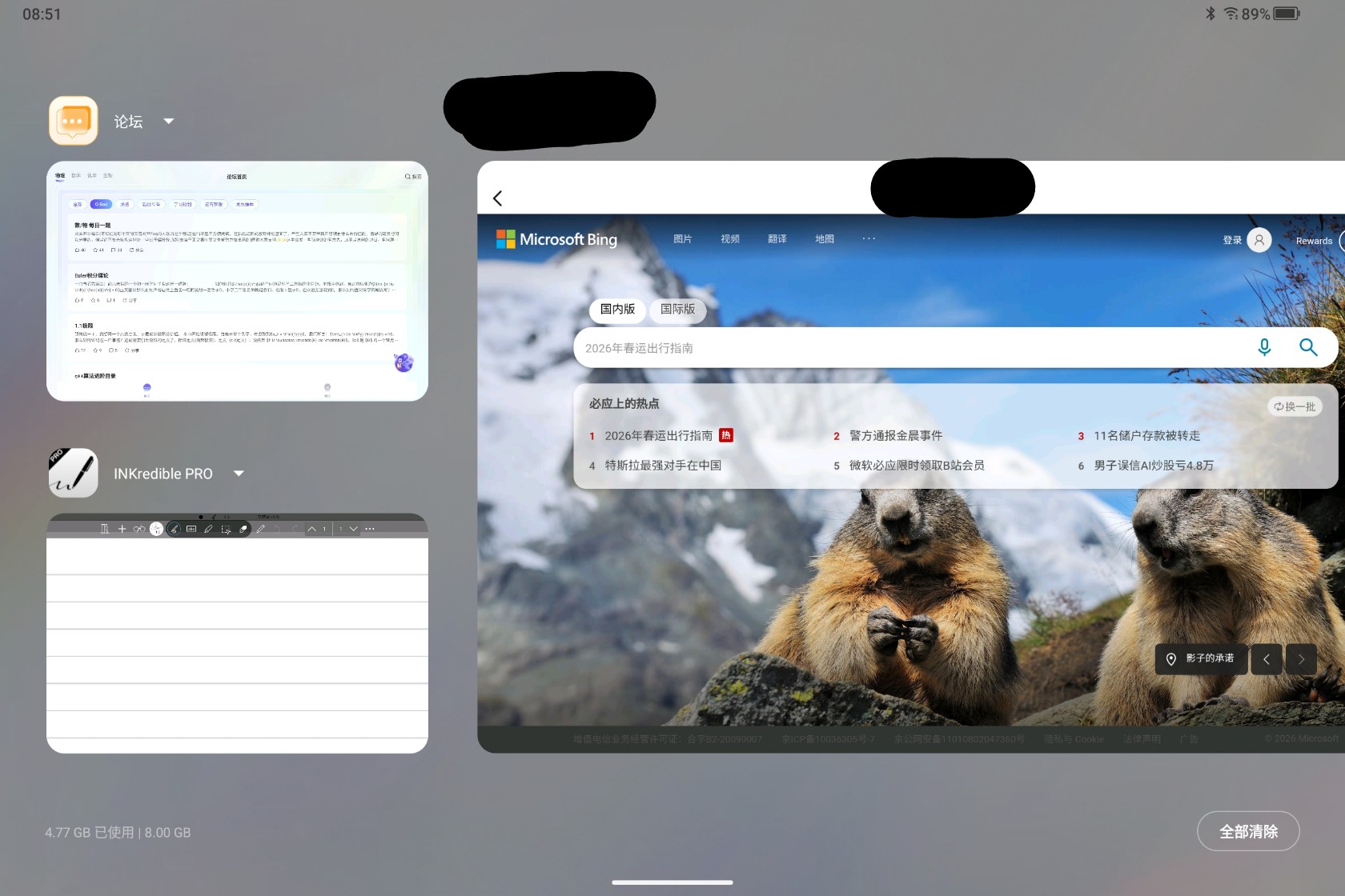This screenshot has width=1345, height=896.
Task: Tap the undo arrow in INKredible toolbar
Action: coord(278,529)
